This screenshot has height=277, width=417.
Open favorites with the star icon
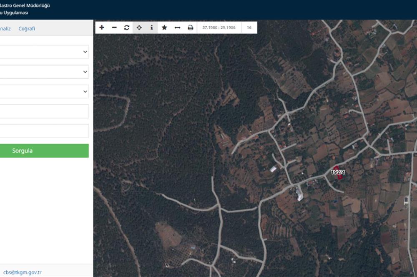[164, 28]
